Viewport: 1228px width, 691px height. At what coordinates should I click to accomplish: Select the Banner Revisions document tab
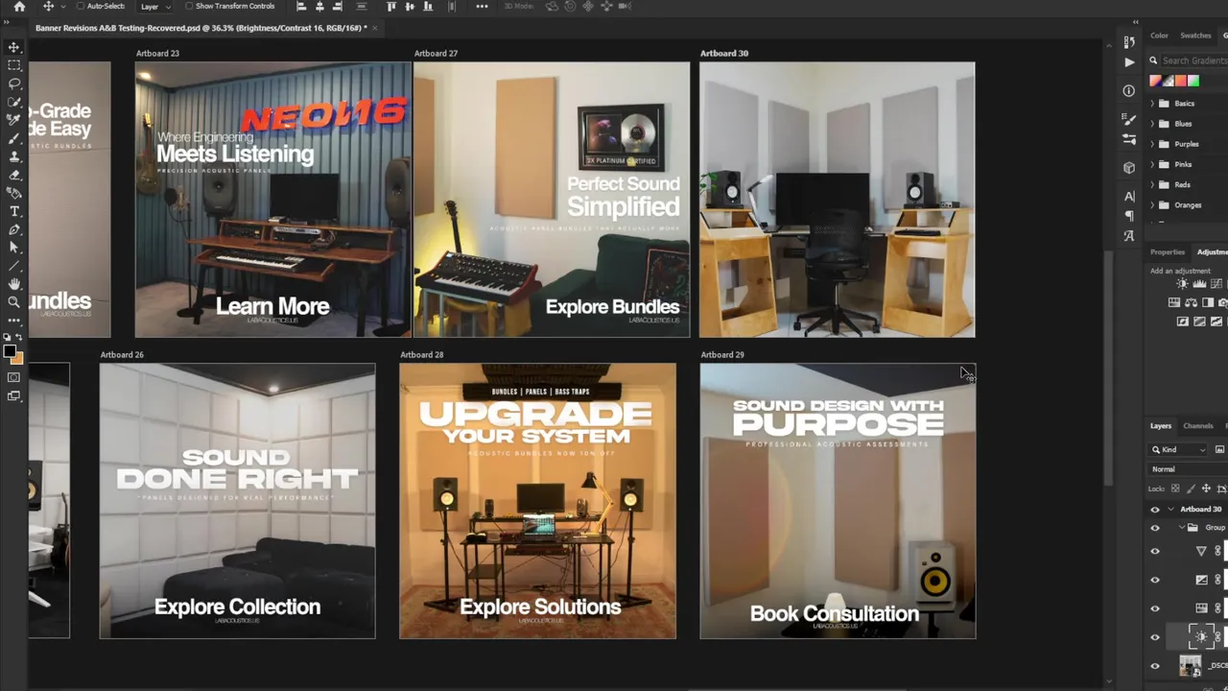coord(200,28)
